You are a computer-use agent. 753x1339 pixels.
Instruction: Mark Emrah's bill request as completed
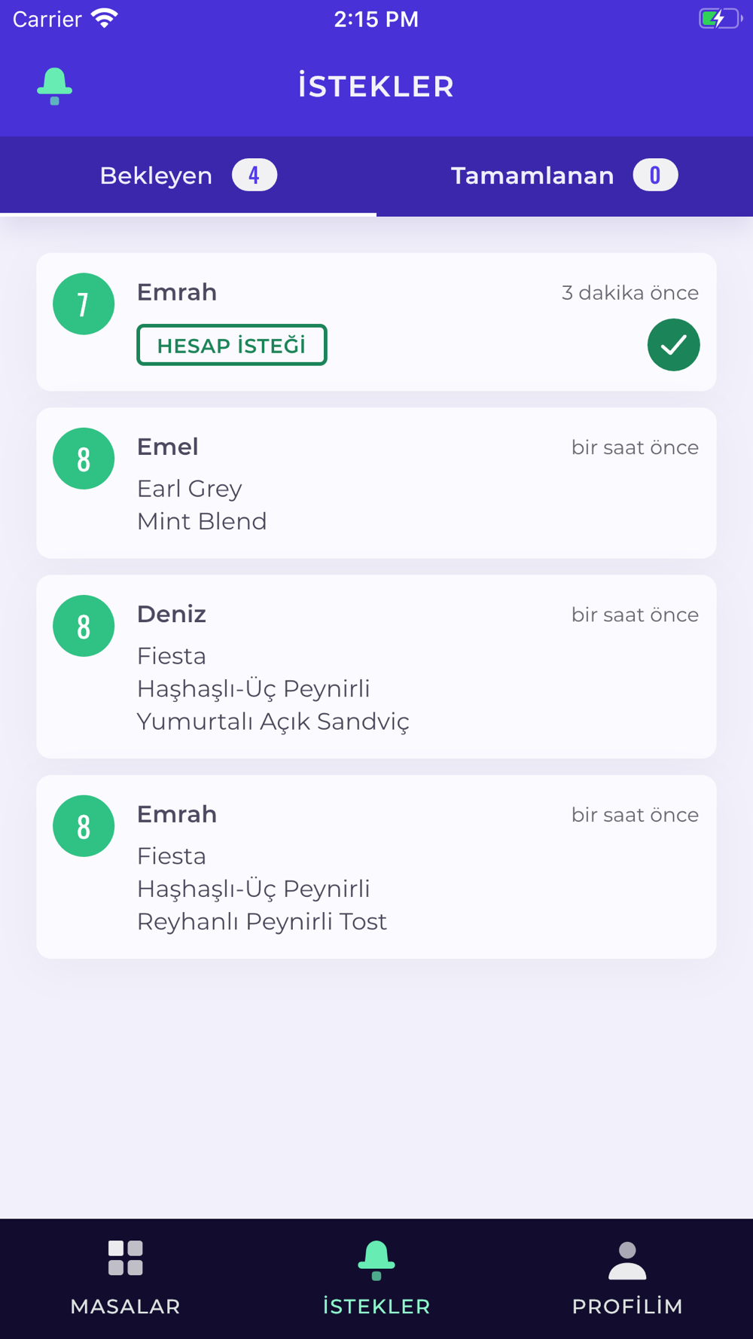pyautogui.click(x=673, y=345)
